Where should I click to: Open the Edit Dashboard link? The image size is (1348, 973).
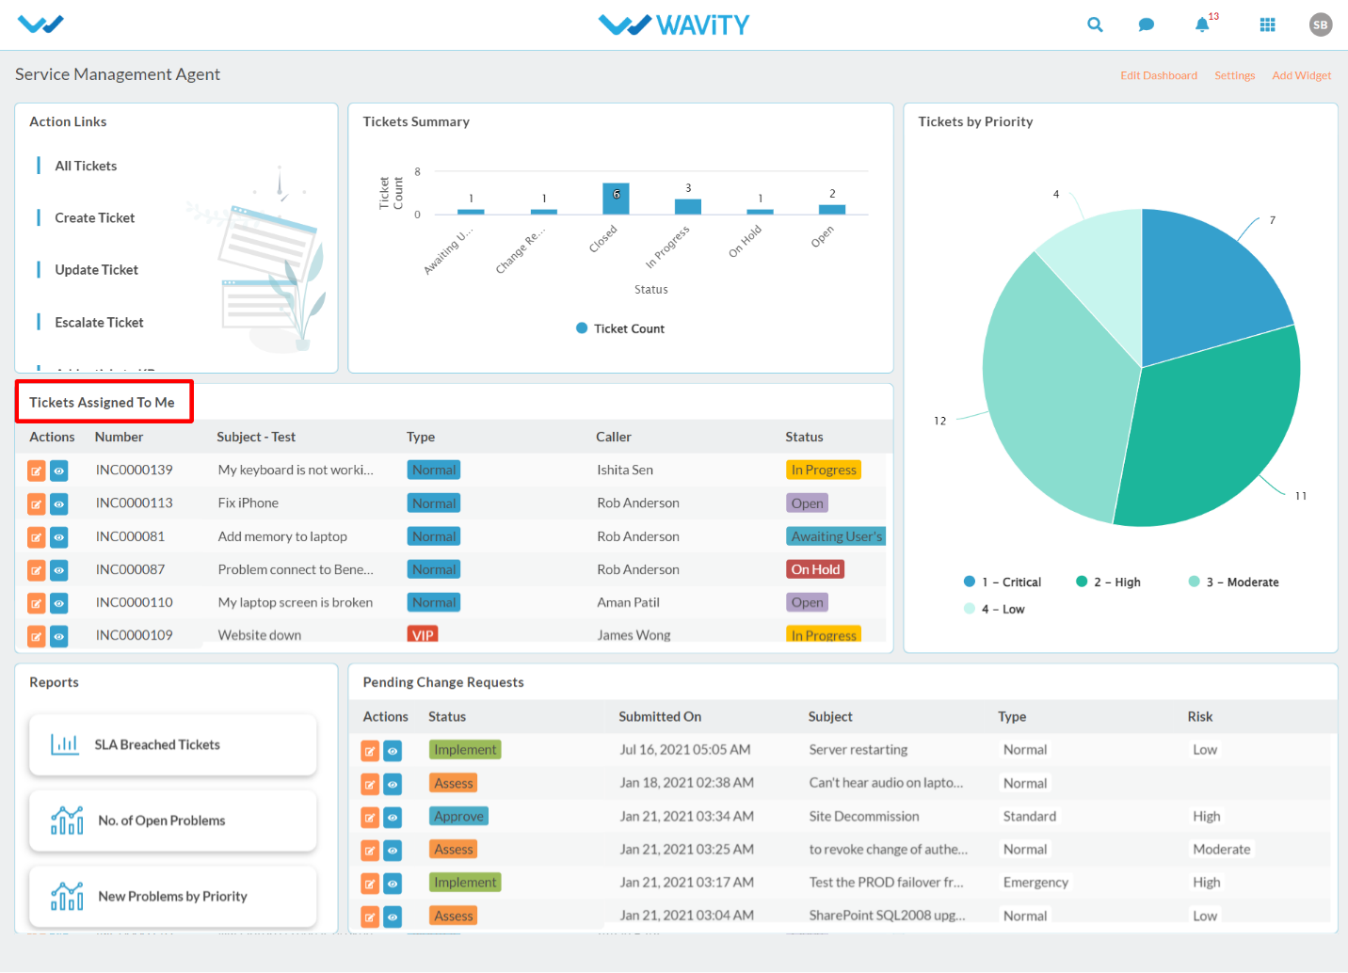point(1159,75)
